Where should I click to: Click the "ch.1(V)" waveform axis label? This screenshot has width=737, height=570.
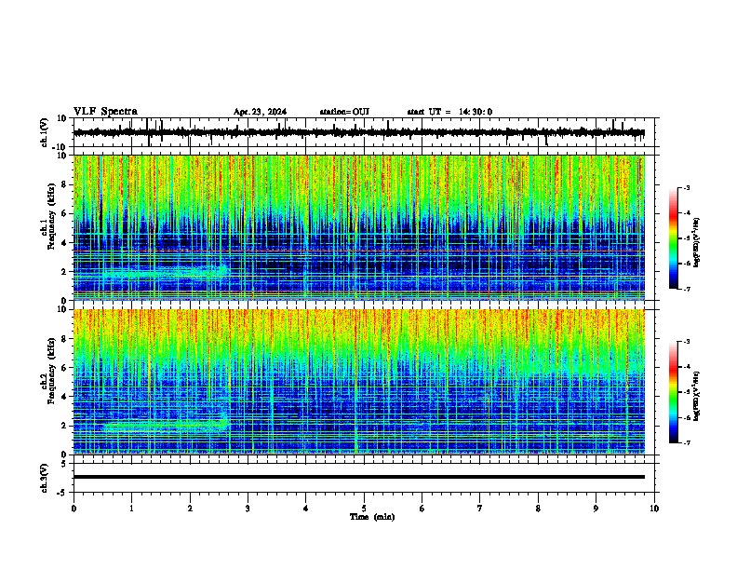[45, 132]
